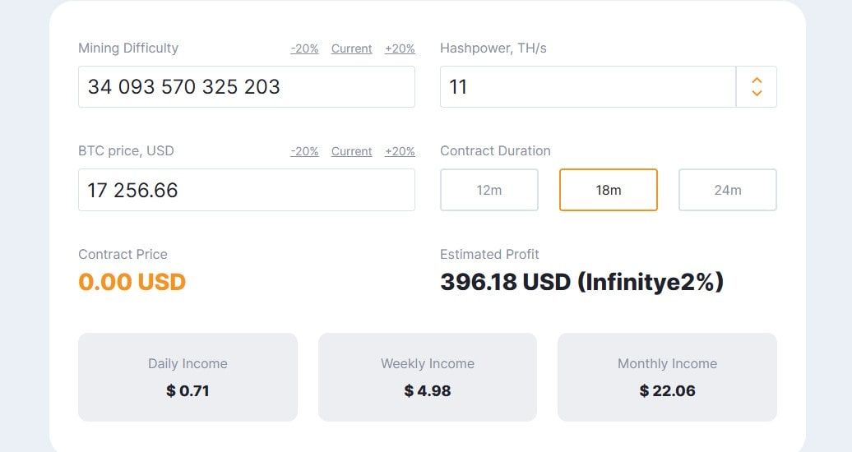The height and width of the screenshot is (452, 852).
Task: Increase hashpower with the up arrow
Action: tap(757, 80)
